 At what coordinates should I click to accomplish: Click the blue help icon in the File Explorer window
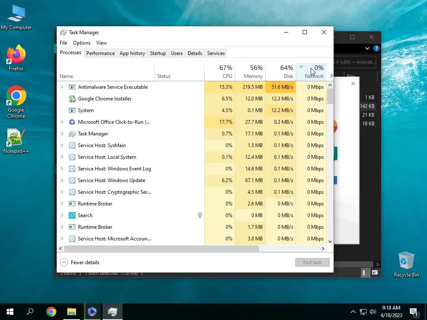[x=377, y=48]
